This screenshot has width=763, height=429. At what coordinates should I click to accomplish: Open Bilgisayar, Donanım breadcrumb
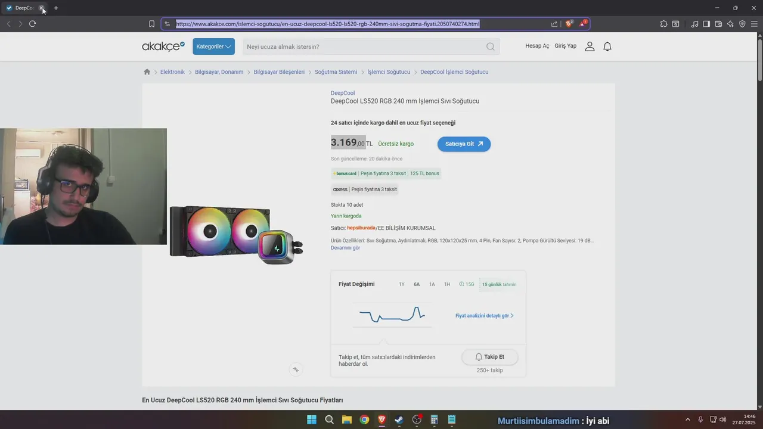pos(219,72)
